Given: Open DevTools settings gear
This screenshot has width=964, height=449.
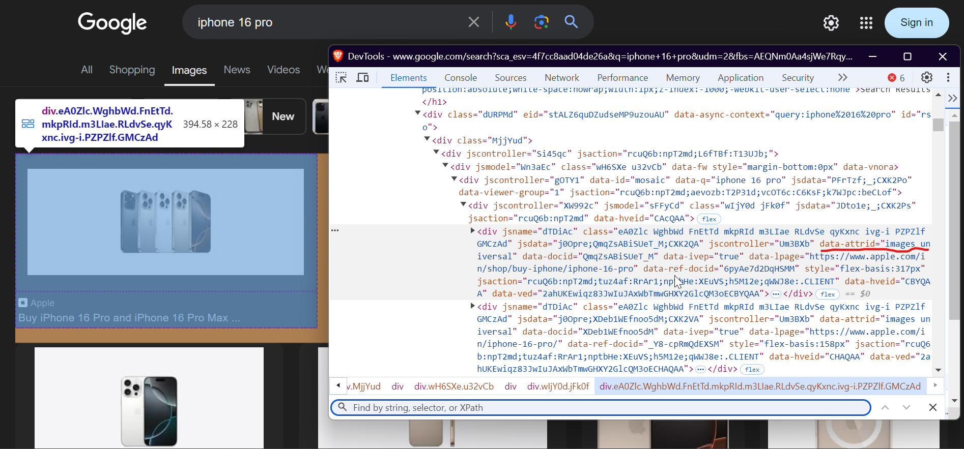Looking at the screenshot, I should tap(926, 77).
